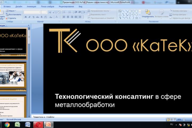
Task: Open the Layout (Макет) menu
Action: [11, 11]
